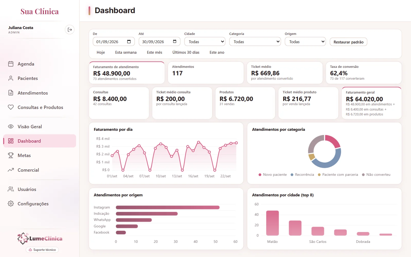This screenshot has height=257, width=411.
Task: Select Este ano date range
Action: click(217, 52)
